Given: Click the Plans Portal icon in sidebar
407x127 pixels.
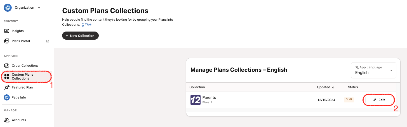Looking at the screenshot, I should [x=7, y=41].
